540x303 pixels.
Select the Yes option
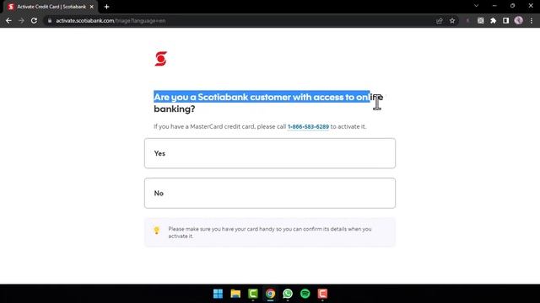click(270, 153)
